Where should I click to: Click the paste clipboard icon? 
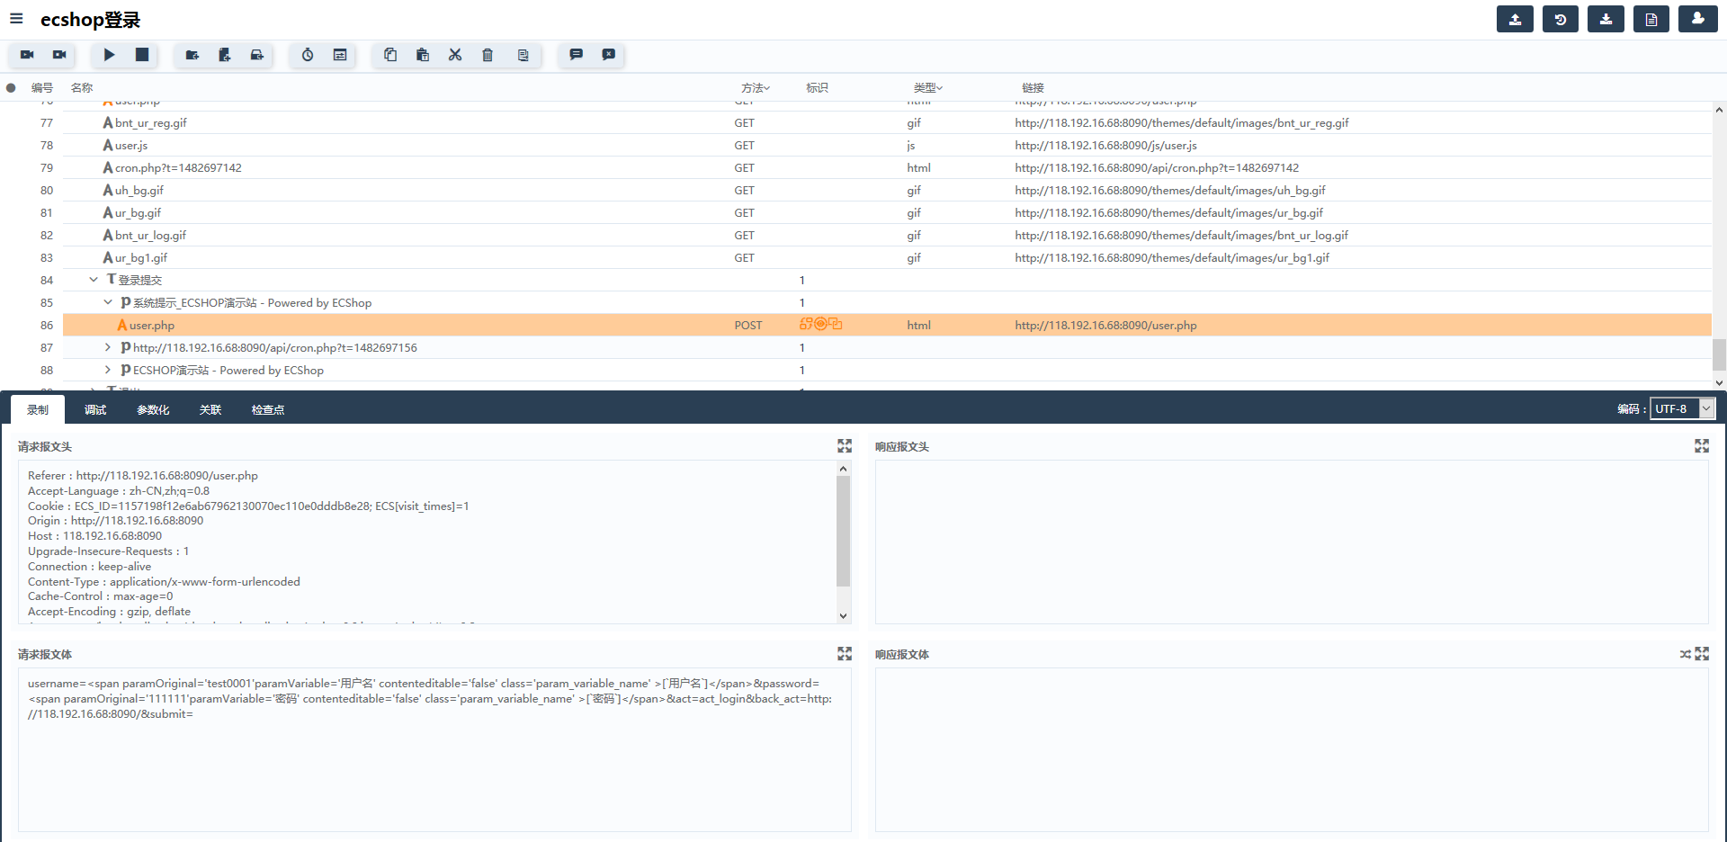tap(423, 55)
